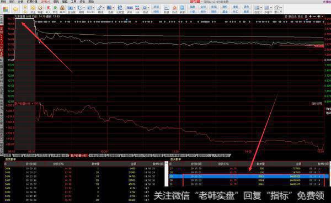Click the 板块 sector button
This screenshot has height=203, width=331.
[203, 12]
